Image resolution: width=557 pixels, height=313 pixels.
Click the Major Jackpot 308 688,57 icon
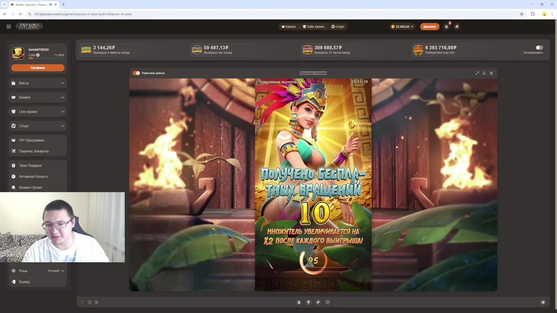coord(308,50)
